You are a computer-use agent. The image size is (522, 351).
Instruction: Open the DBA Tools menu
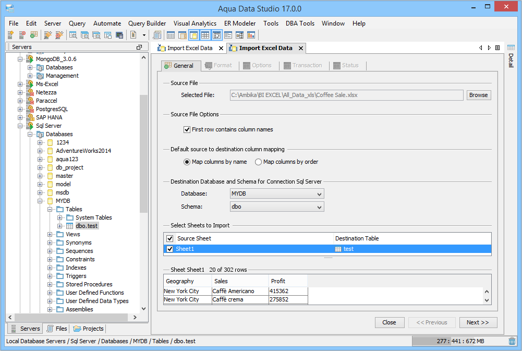coord(300,23)
